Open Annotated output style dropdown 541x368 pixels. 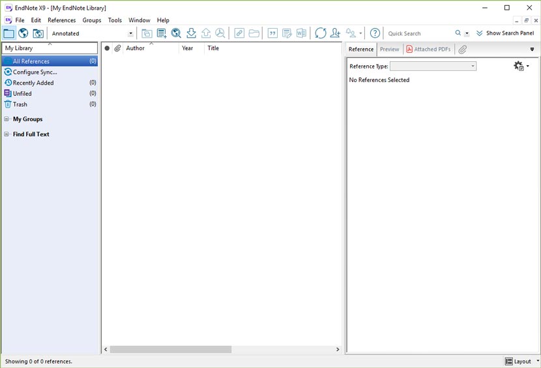click(x=131, y=33)
